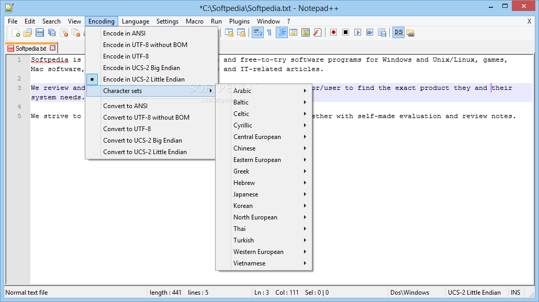This screenshot has height=302, width=539.
Task: Close the Softpedia.txt tab with red X
Action: coord(53,48)
